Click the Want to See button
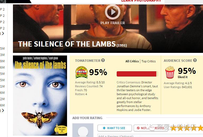Viewport: 203px width, 137px height. pos(115,128)
